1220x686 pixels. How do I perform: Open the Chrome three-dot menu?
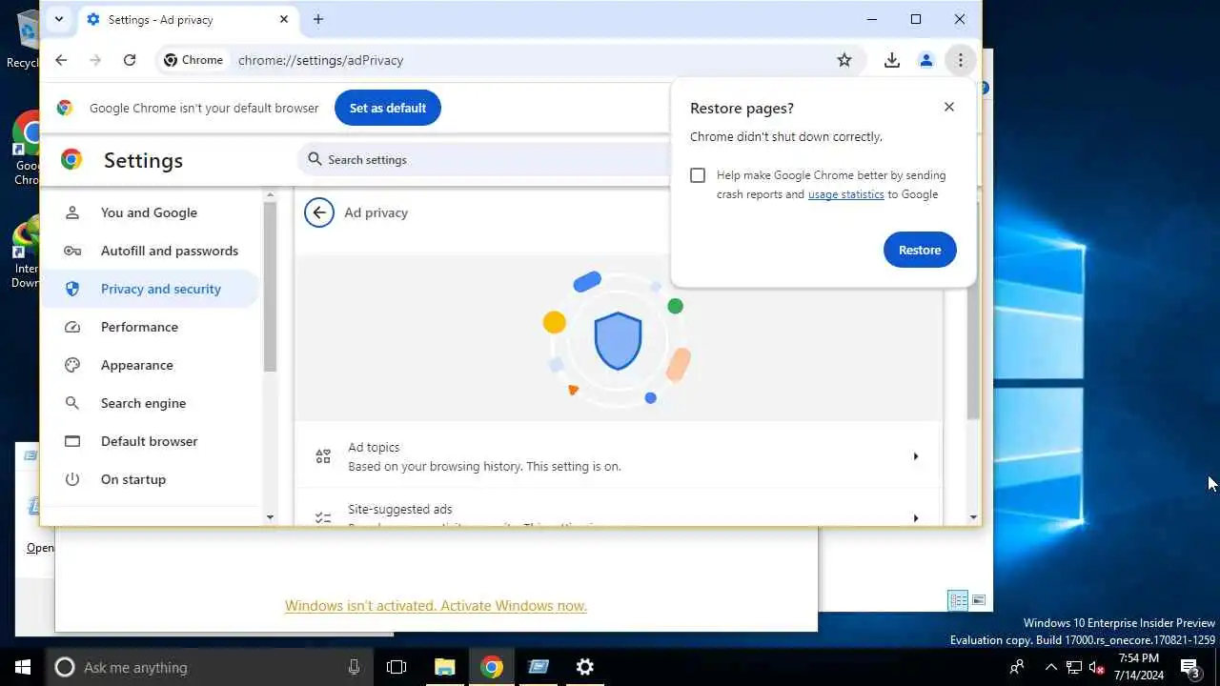tap(960, 60)
